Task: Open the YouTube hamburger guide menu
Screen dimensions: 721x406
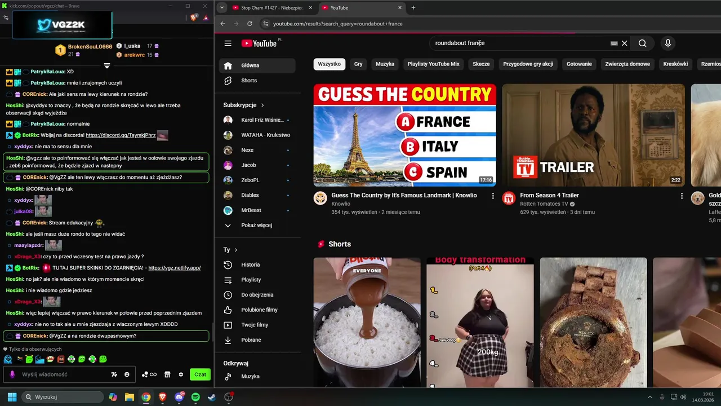Action: pyautogui.click(x=228, y=43)
